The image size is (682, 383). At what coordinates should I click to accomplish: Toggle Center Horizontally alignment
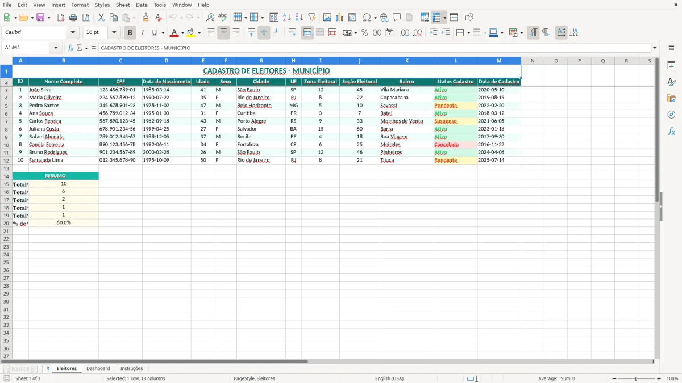click(223, 33)
